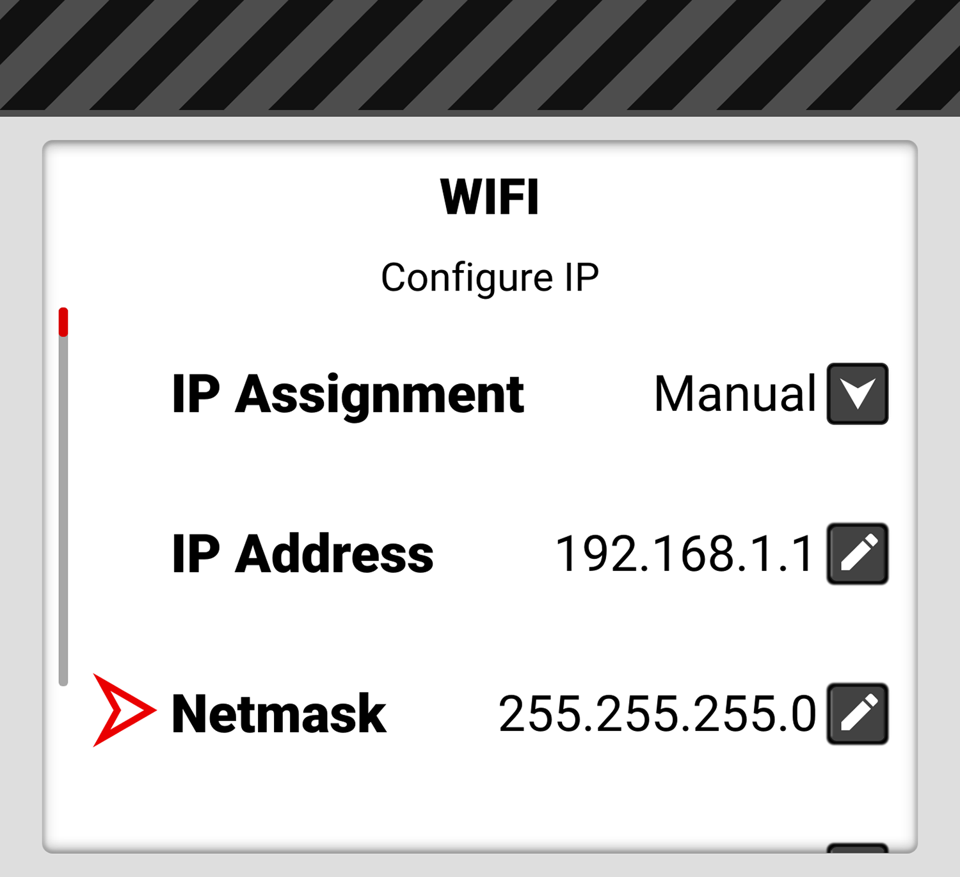Click the Configure IP subtitle
Image resolution: width=960 pixels, height=877 pixels.
[490, 278]
